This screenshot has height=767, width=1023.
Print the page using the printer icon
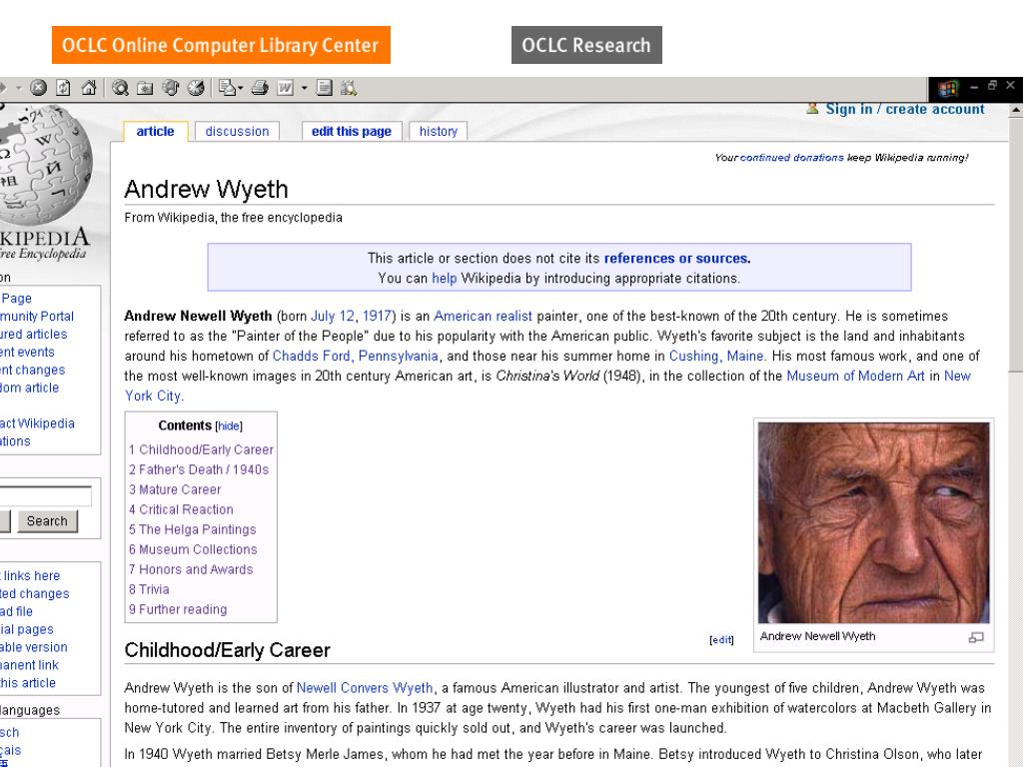pos(260,88)
